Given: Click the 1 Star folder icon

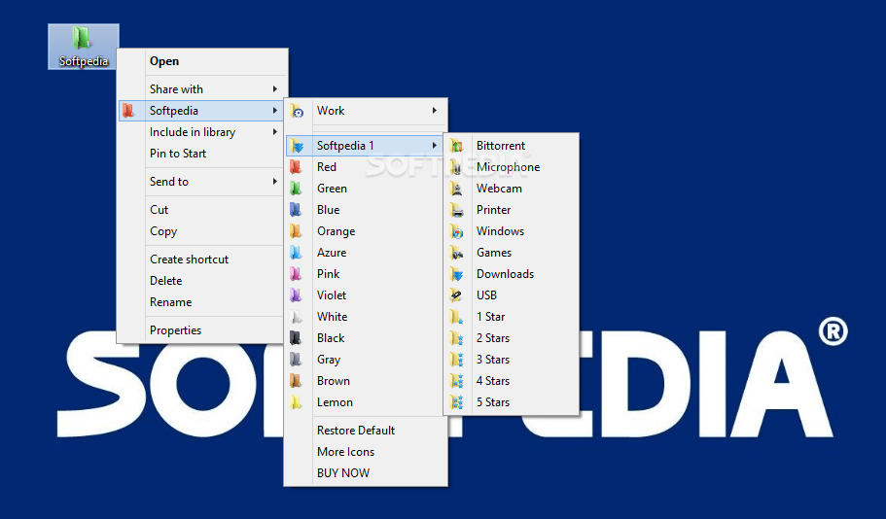Looking at the screenshot, I should coord(456,317).
